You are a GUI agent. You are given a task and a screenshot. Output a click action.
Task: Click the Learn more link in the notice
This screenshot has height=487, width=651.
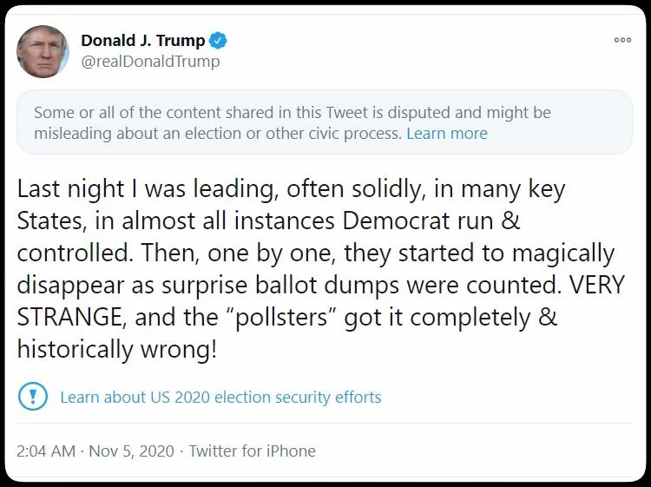pyautogui.click(x=446, y=134)
